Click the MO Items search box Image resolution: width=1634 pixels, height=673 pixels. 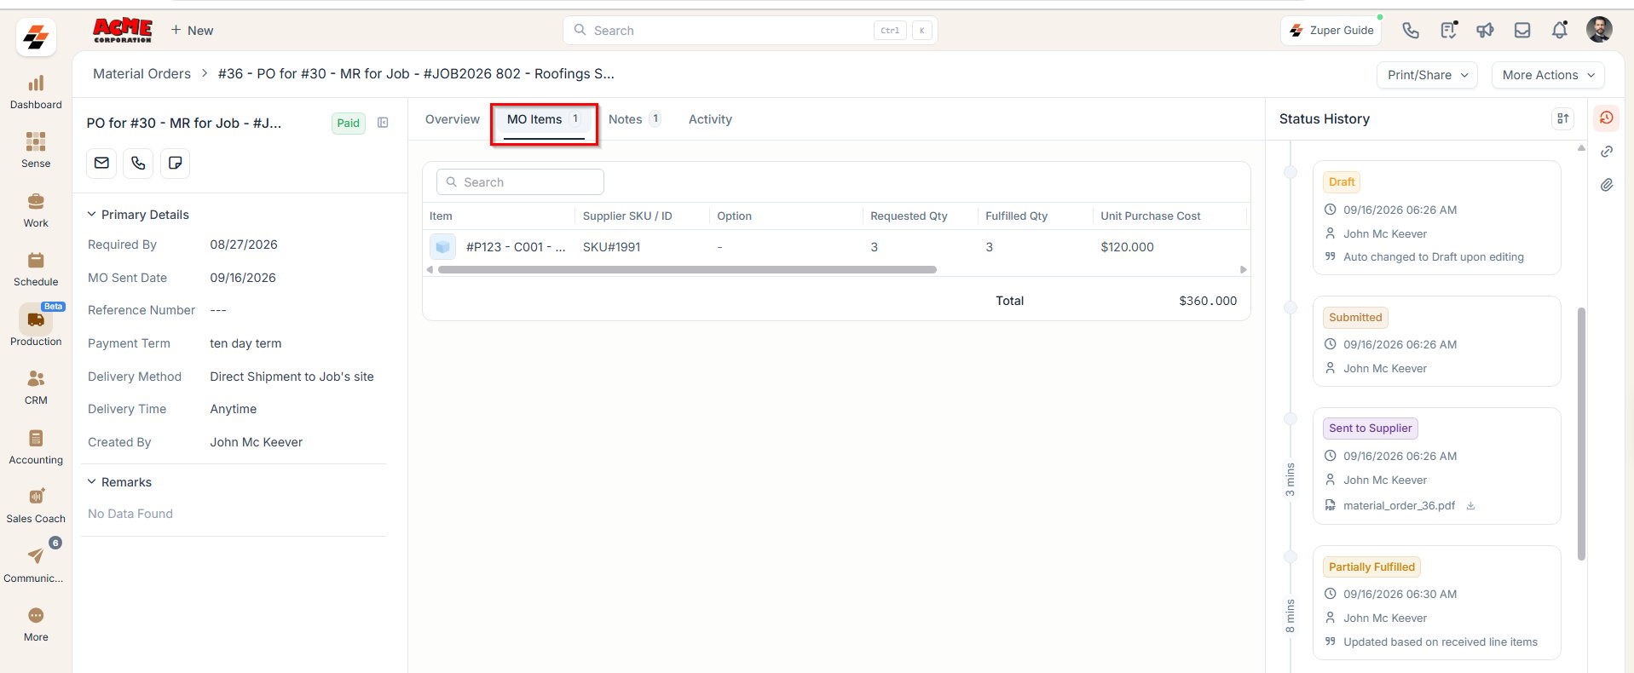tap(520, 182)
